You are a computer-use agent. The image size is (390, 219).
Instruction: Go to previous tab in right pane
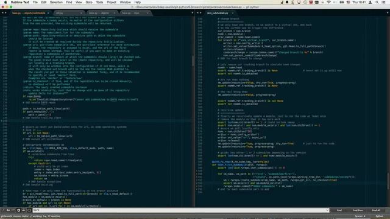pyautogui.click(x=197, y=13)
